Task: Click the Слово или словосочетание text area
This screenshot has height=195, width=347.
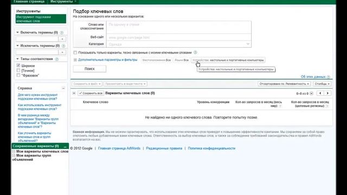Action: [179, 28]
